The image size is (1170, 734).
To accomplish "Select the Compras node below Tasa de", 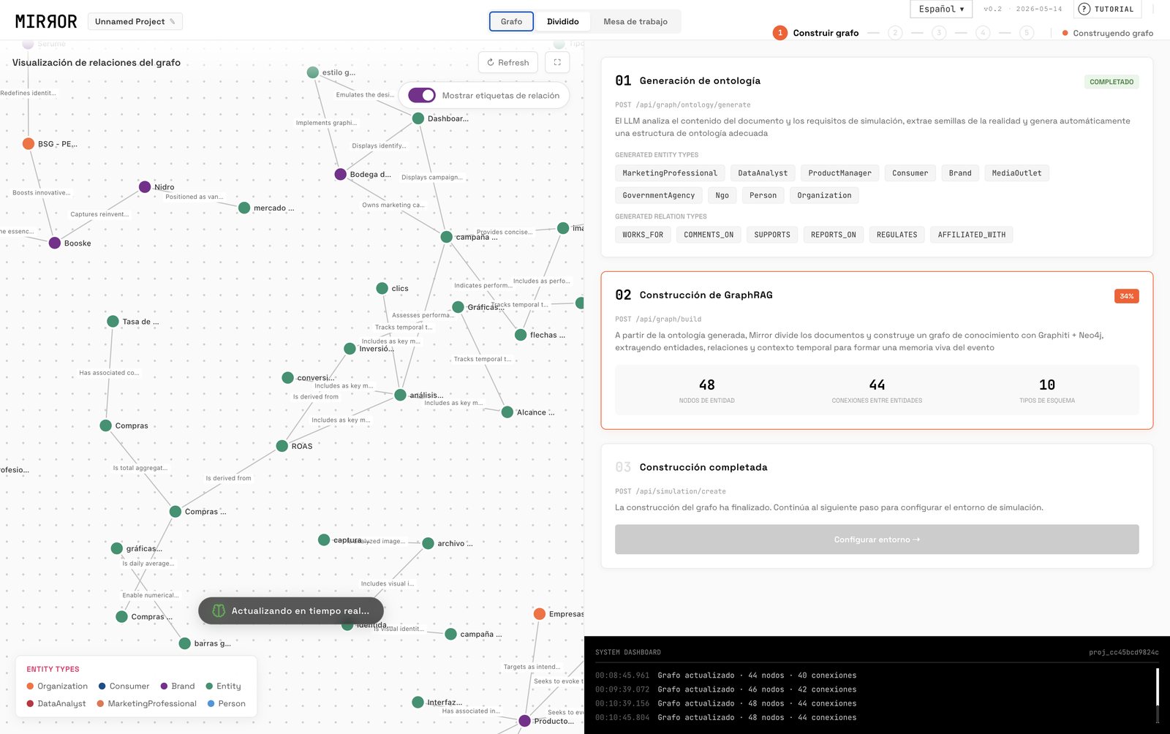I will pyautogui.click(x=106, y=425).
